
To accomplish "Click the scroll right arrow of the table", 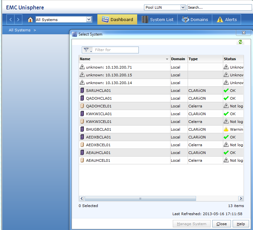I will 241,198.
